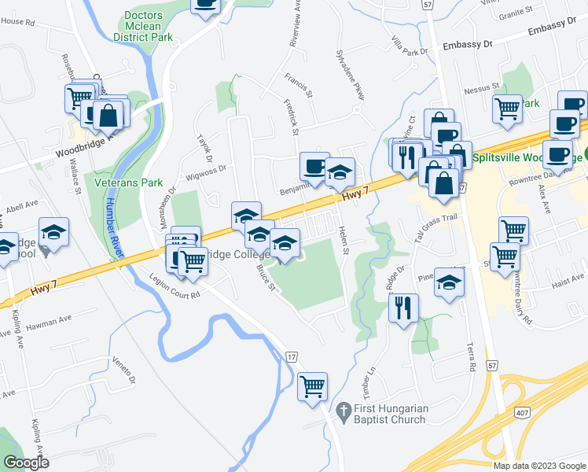Click the First Hungarian Baptist Church pin
This screenshot has width=588, height=472.
[x=344, y=413]
